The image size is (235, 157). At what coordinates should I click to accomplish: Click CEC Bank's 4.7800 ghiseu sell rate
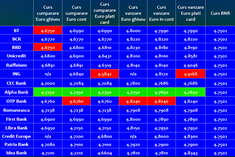coord(133,83)
